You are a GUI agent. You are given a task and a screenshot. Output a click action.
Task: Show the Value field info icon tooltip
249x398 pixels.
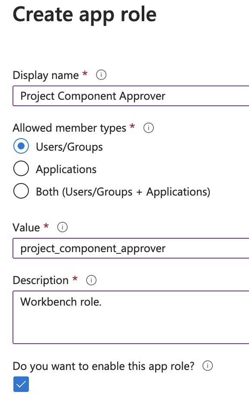(x=62, y=227)
